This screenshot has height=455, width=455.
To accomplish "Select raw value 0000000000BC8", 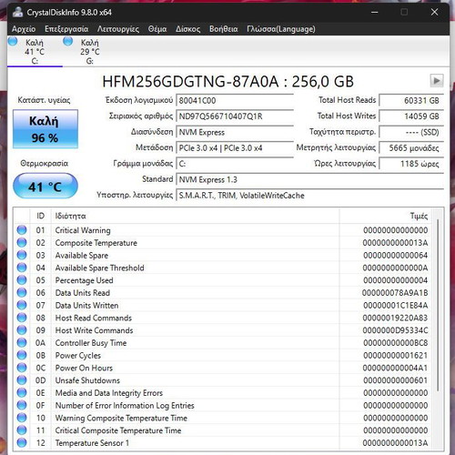I will click(396, 343).
